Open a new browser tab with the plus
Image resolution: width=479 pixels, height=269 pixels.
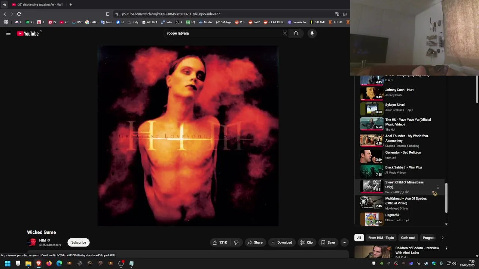click(70, 5)
